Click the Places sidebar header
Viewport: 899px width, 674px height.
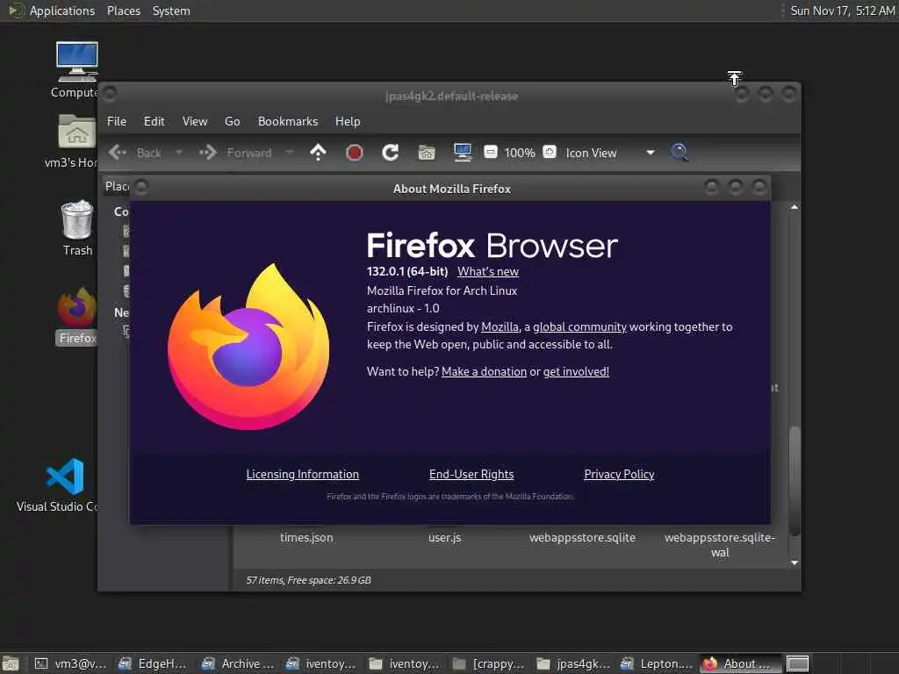(x=117, y=186)
